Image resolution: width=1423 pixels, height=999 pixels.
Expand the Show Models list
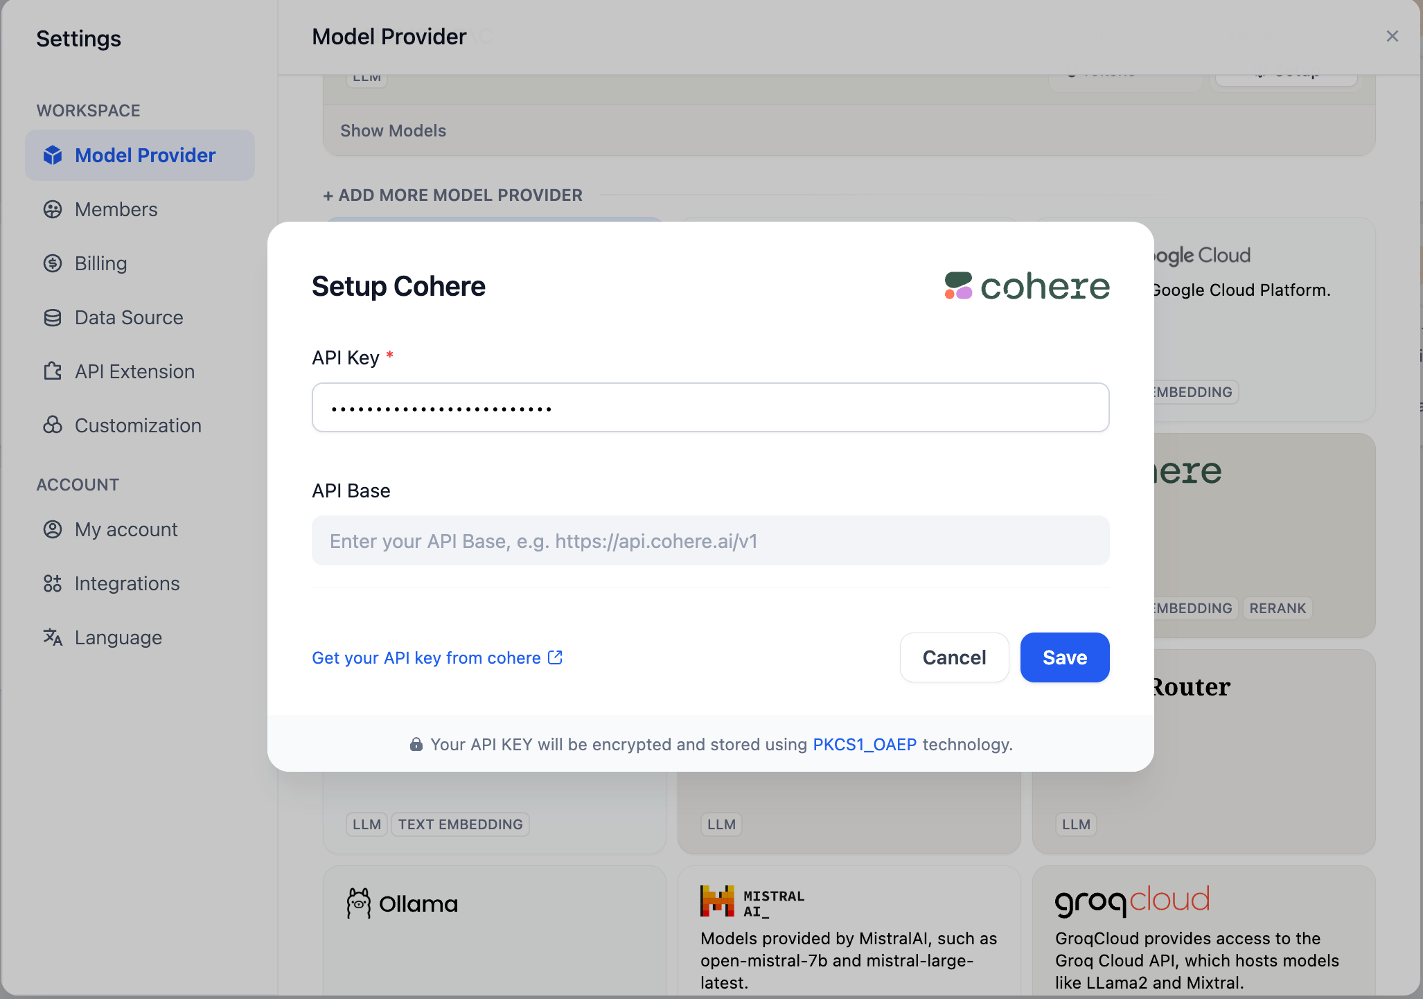point(393,131)
